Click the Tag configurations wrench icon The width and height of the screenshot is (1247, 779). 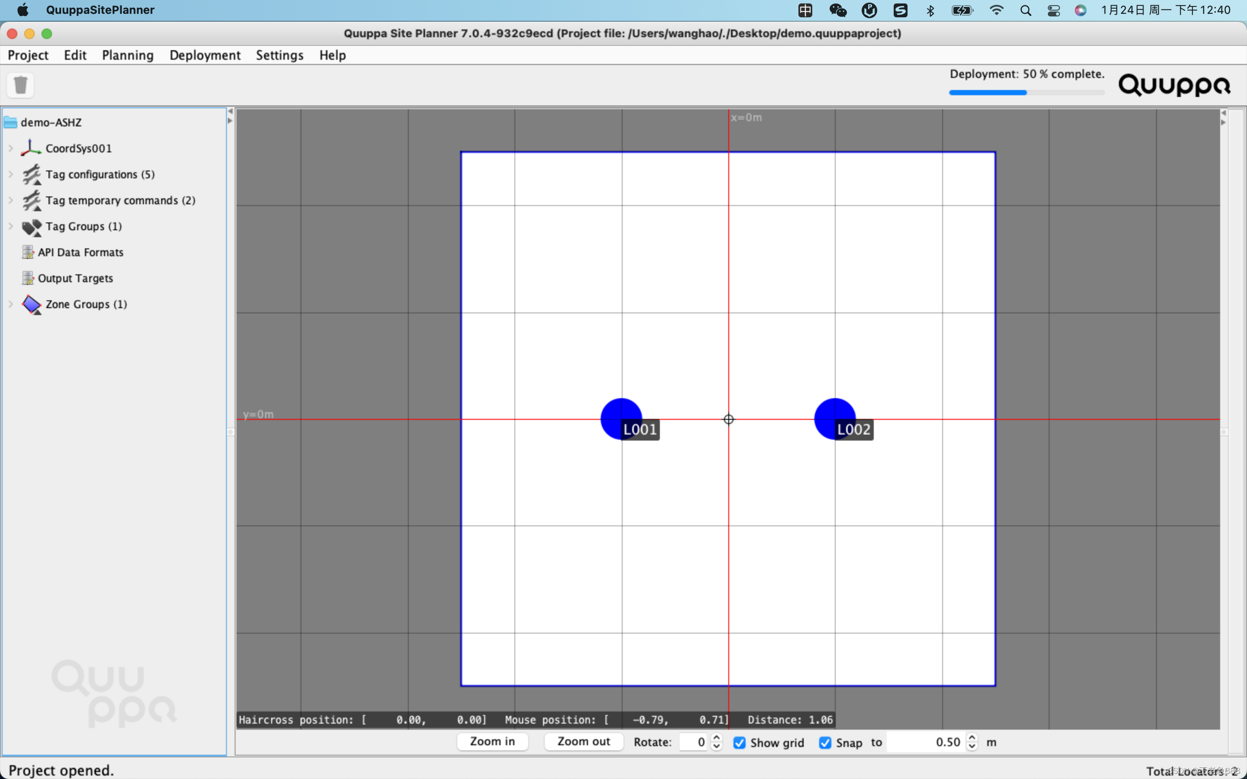tap(32, 175)
